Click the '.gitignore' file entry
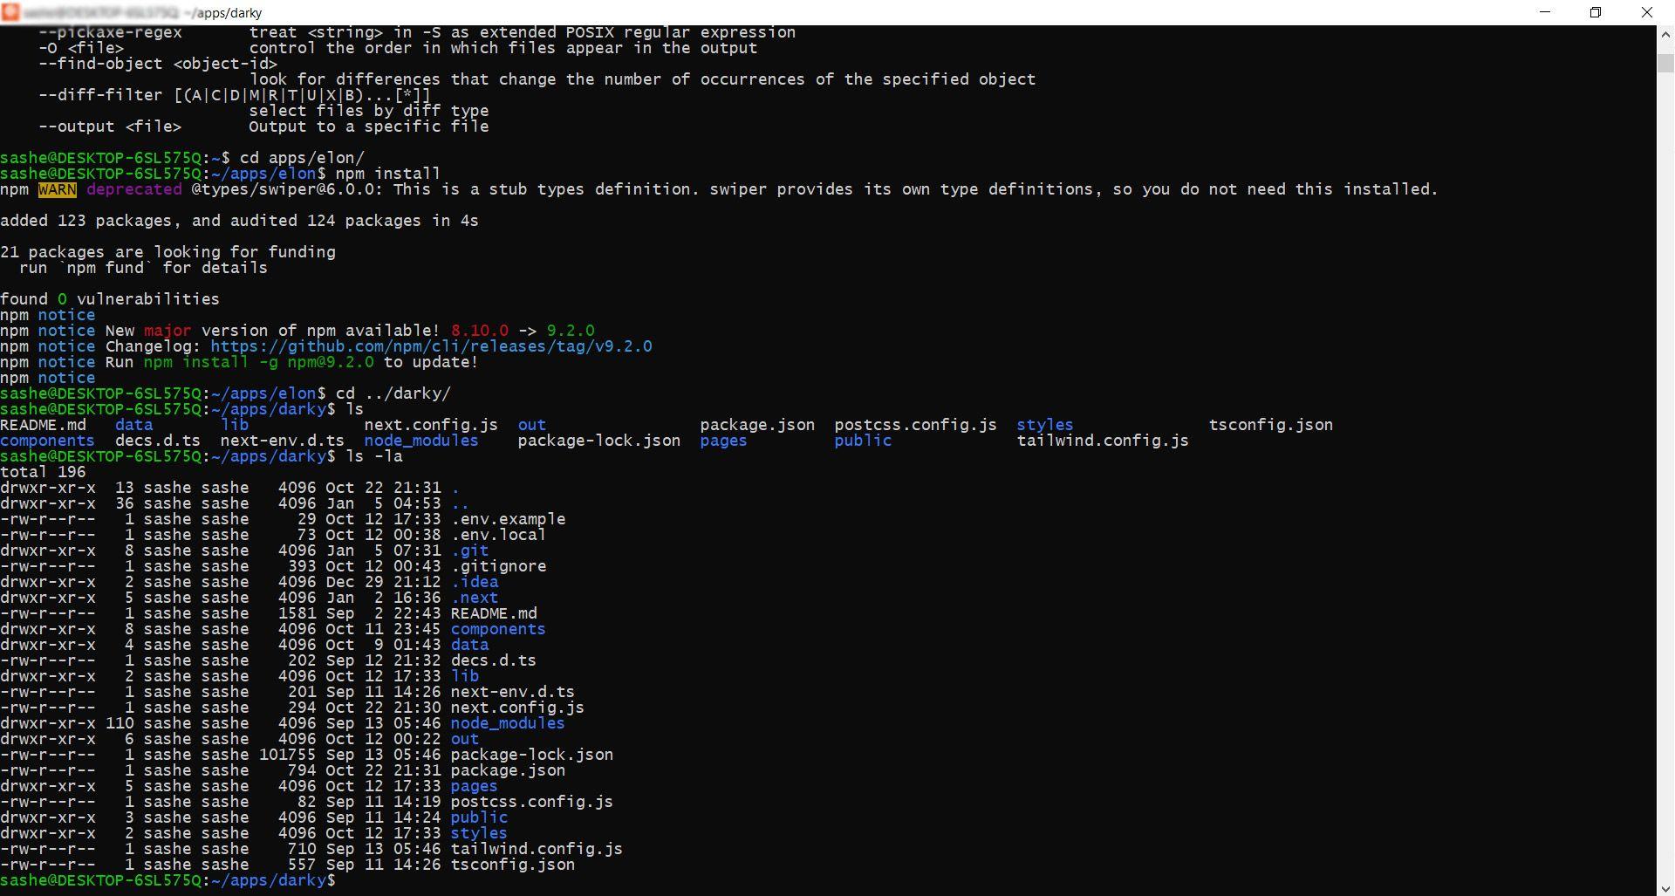This screenshot has height=896, width=1675. [498, 566]
